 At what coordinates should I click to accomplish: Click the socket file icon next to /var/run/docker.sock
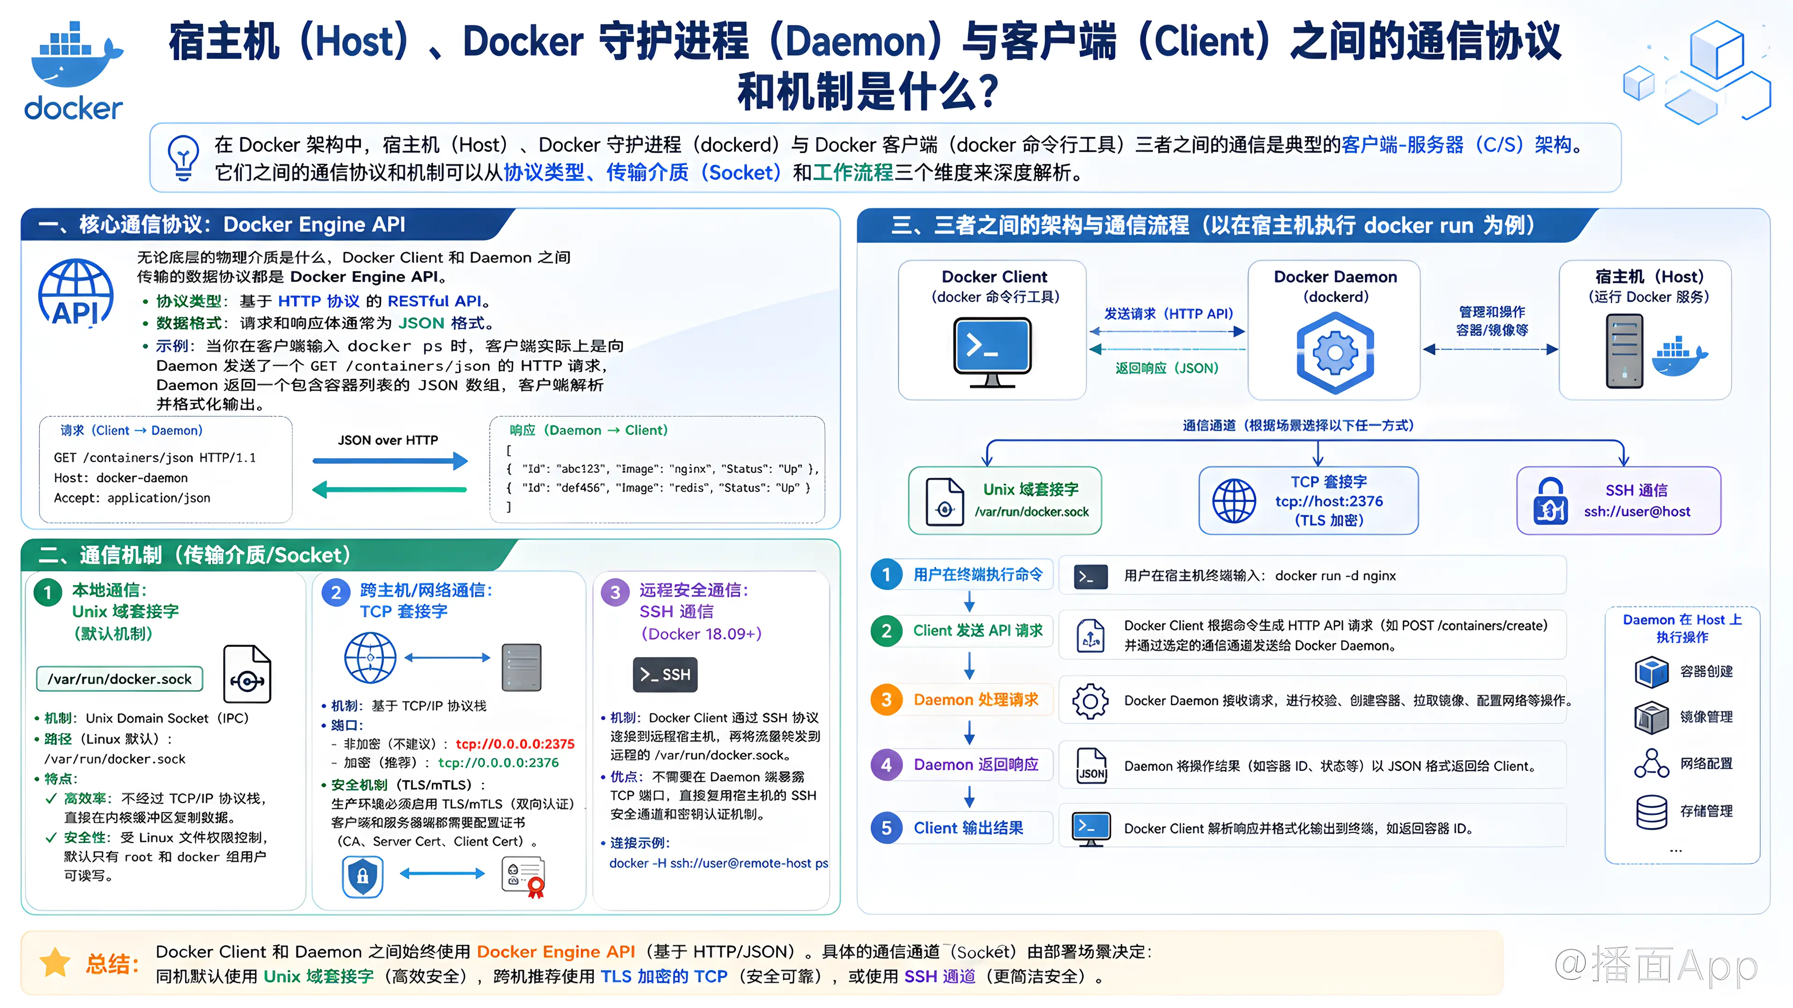[x=247, y=674]
